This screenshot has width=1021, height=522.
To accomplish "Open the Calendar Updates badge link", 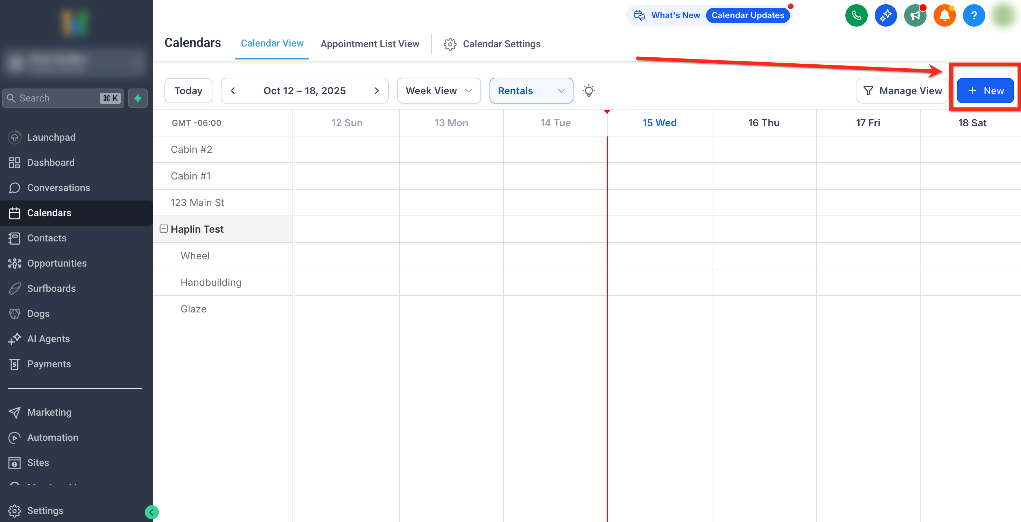I will pyautogui.click(x=747, y=15).
